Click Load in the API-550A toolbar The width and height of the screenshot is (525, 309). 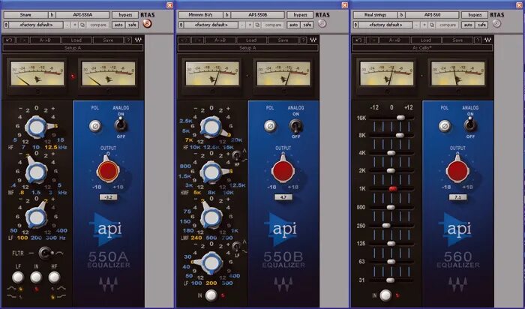[76, 40]
